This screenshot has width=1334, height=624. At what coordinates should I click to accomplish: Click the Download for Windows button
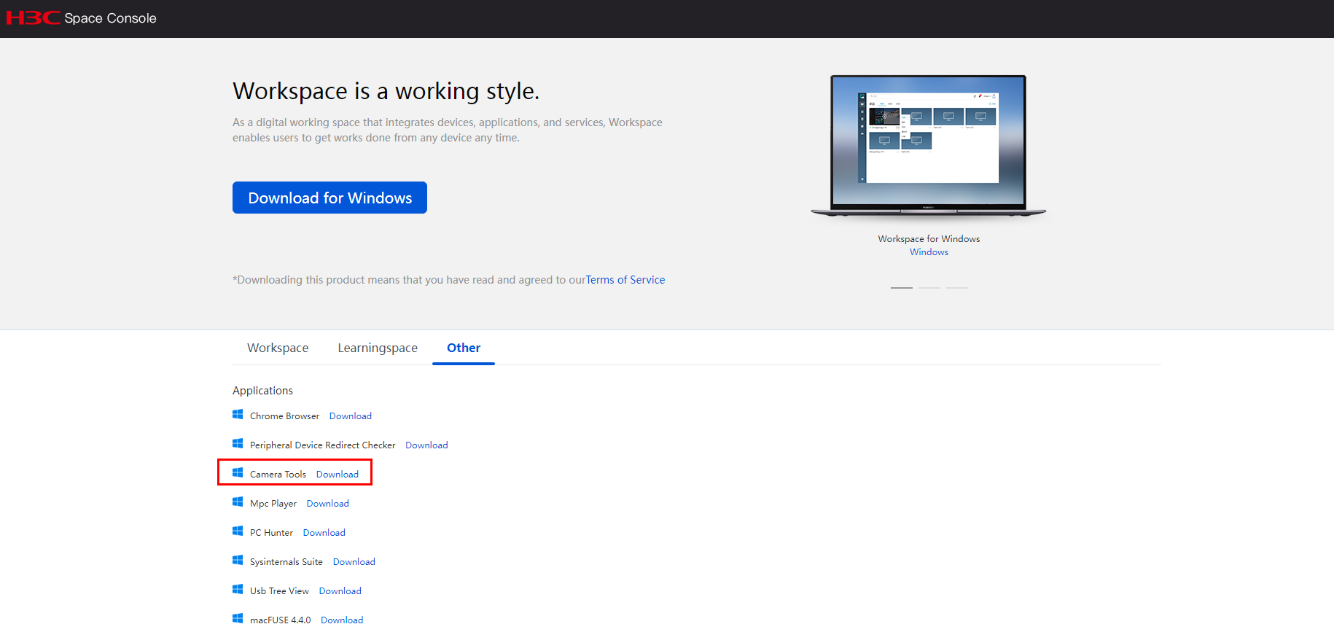click(329, 198)
